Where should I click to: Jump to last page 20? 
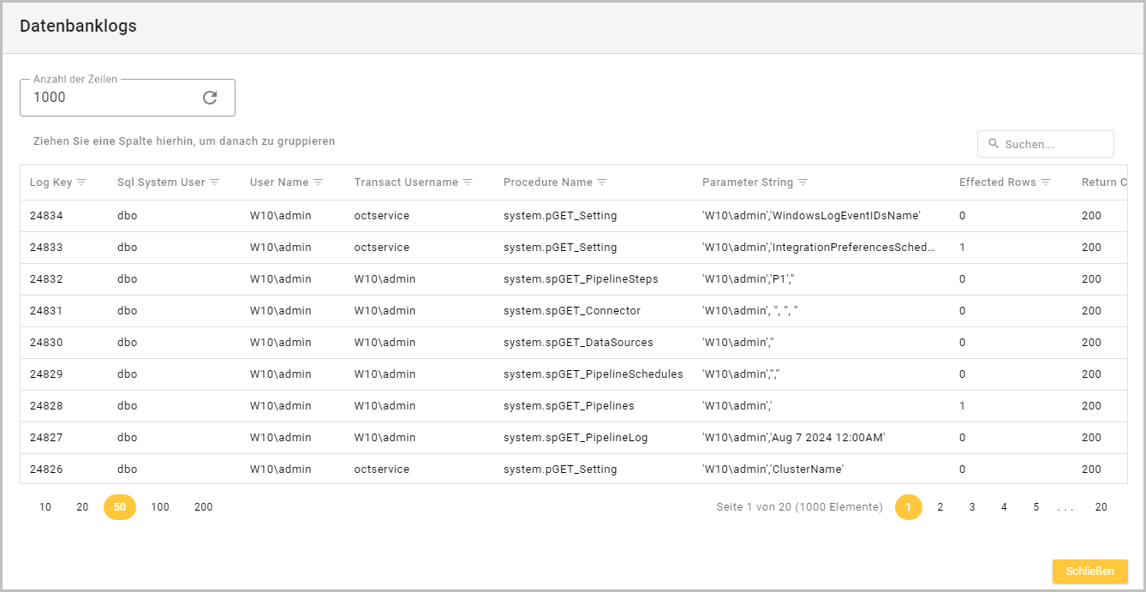(1101, 507)
